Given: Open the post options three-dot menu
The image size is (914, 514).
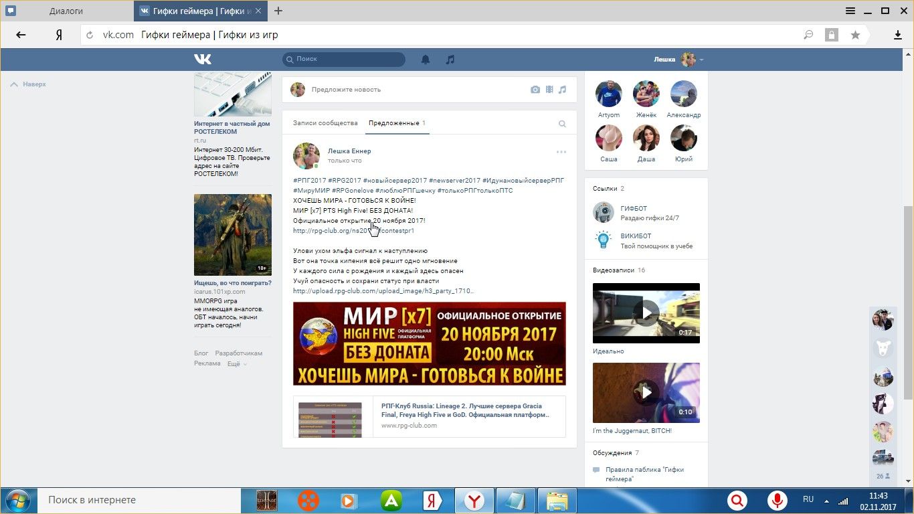Looking at the screenshot, I should coord(561,152).
